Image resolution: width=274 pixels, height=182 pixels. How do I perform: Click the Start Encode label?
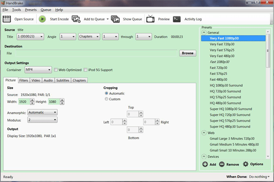click(x=59, y=19)
